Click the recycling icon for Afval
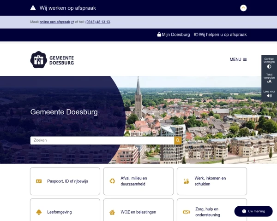277x221 pixels. (112, 181)
